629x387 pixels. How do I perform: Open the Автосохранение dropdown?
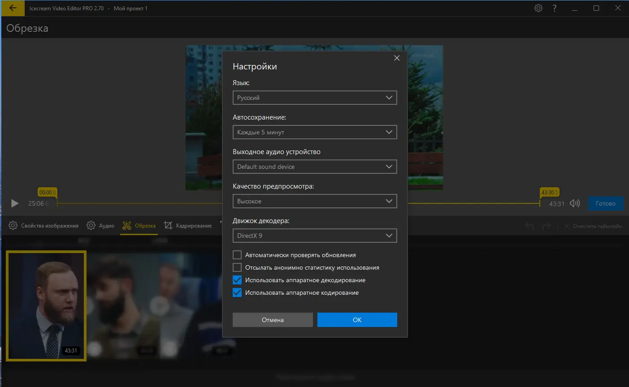(x=315, y=132)
